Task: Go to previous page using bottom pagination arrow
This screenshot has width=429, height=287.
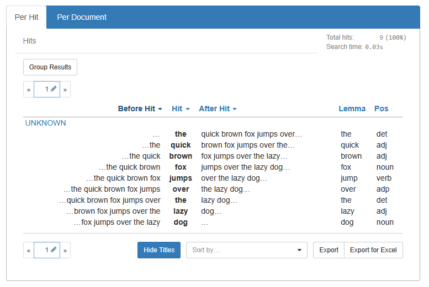Action: click(x=29, y=250)
